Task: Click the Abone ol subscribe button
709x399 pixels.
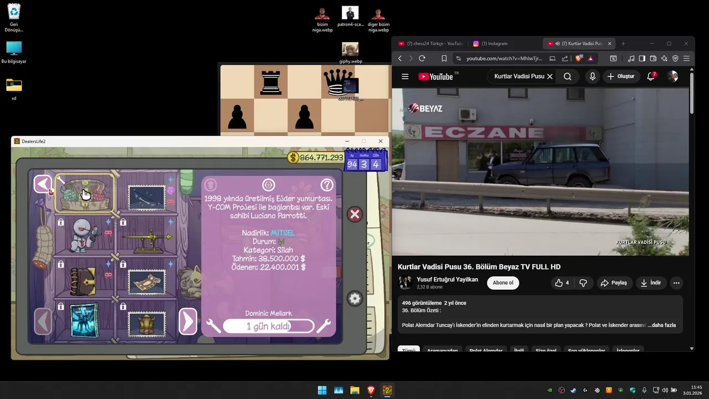Action: [503, 283]
